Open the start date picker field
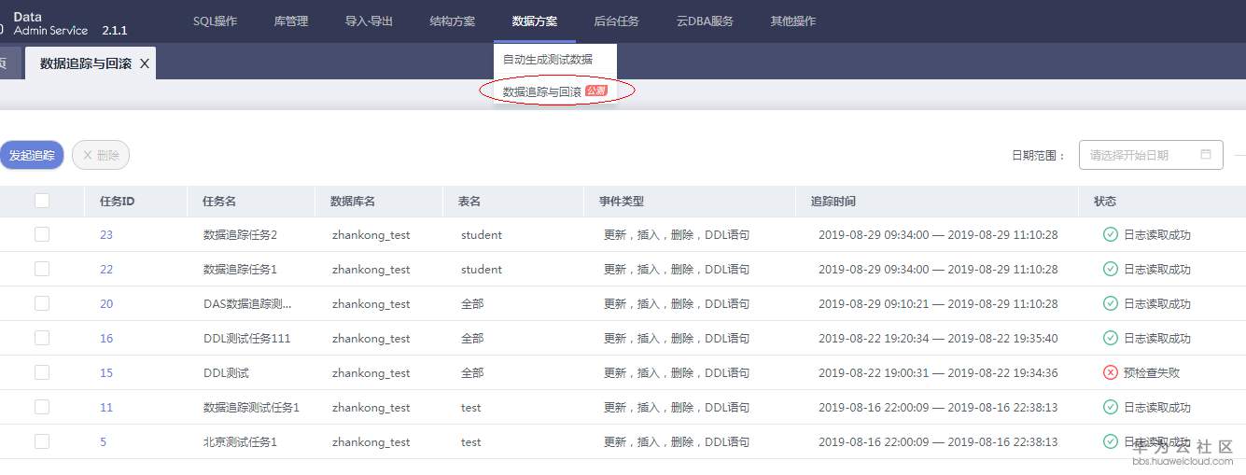Screen dimensions: 1246x475 coord(1151,155)
